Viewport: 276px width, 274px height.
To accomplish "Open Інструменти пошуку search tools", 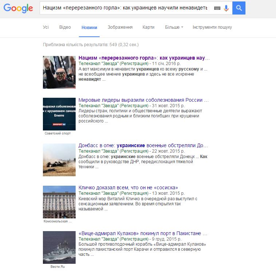I will 212,27.
